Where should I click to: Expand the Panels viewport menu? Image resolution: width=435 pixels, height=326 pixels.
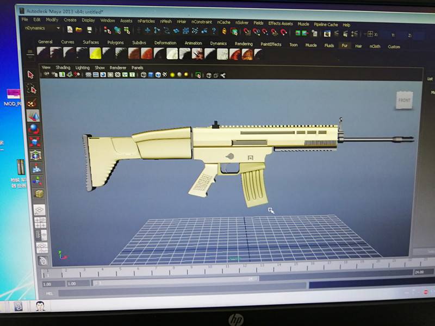137,68
